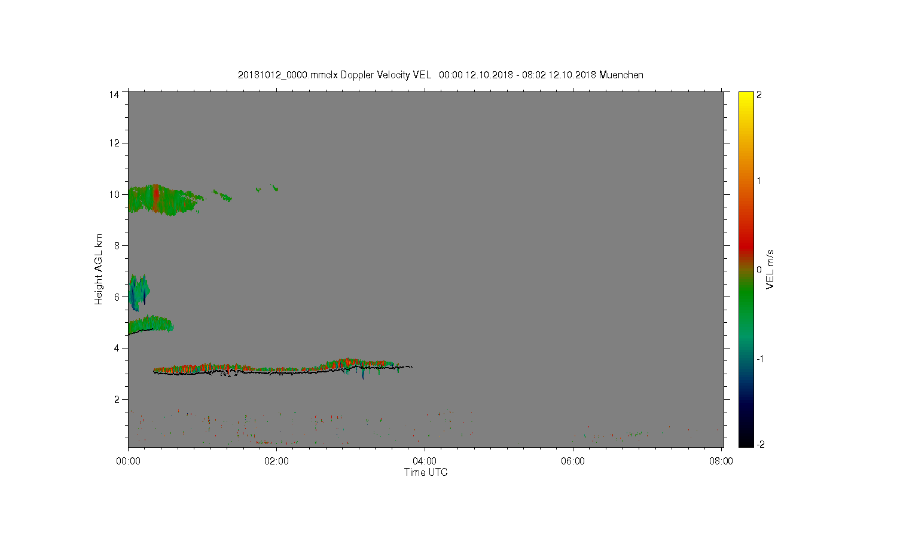
Task: Click the colorbar value label -1
Action: click(x=760, y=359)
